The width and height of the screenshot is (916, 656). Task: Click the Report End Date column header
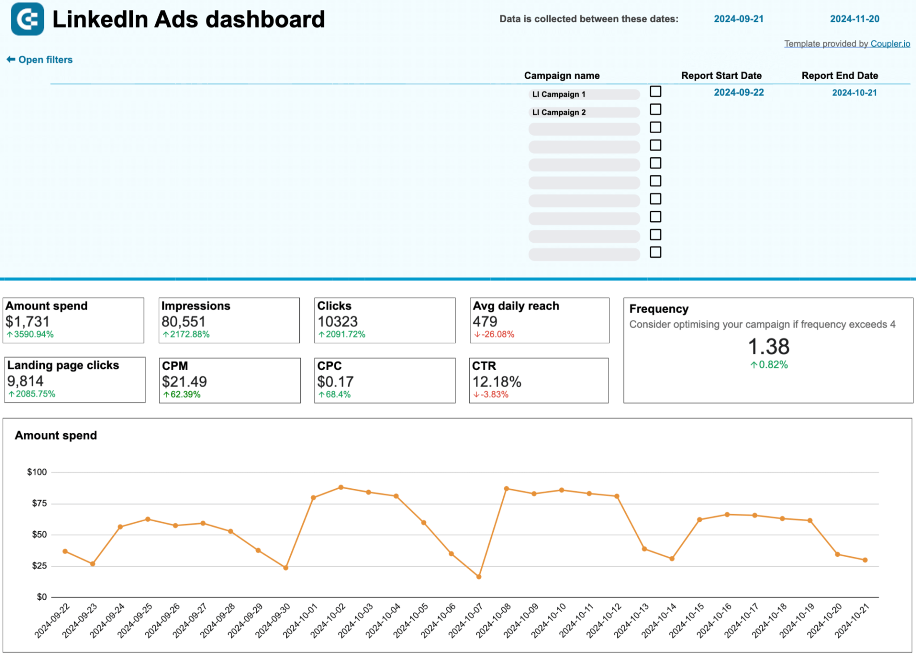[840, 75]
